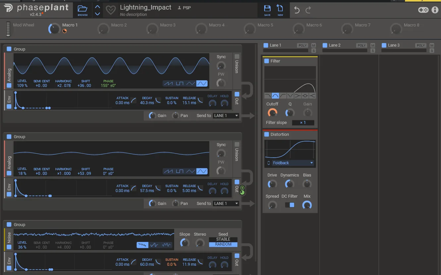Select the notch filter type icon

(290, 96)
